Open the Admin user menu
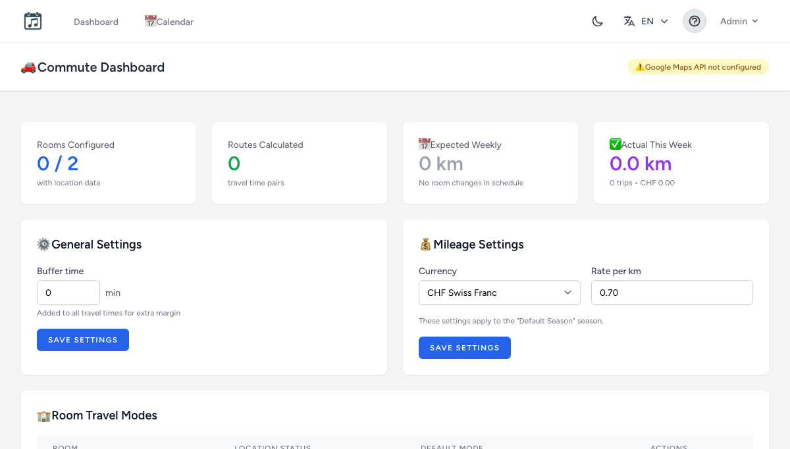 click(739, 21)
